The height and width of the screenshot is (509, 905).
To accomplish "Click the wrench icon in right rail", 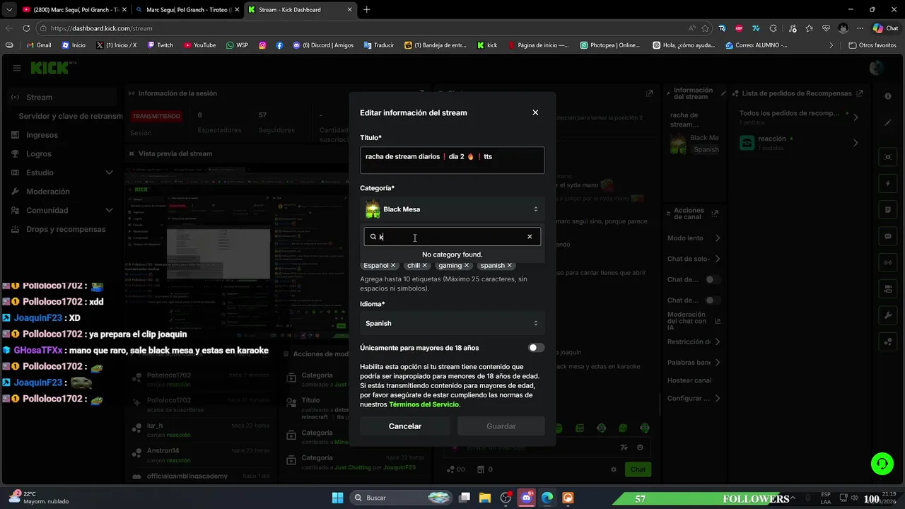I will (888, 315).
